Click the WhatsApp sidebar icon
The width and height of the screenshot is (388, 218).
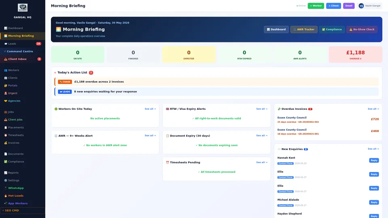(6, 188)
